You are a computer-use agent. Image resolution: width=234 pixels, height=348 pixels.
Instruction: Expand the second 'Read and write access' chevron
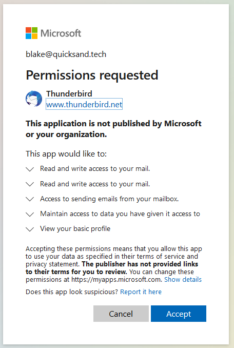pyautogui.click(x=30, y=184)
